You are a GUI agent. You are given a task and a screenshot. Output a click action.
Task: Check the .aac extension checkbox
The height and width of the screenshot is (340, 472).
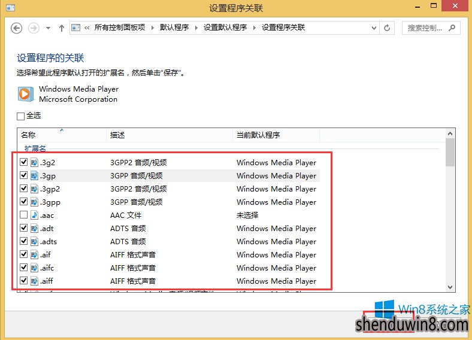coord(23,215)
